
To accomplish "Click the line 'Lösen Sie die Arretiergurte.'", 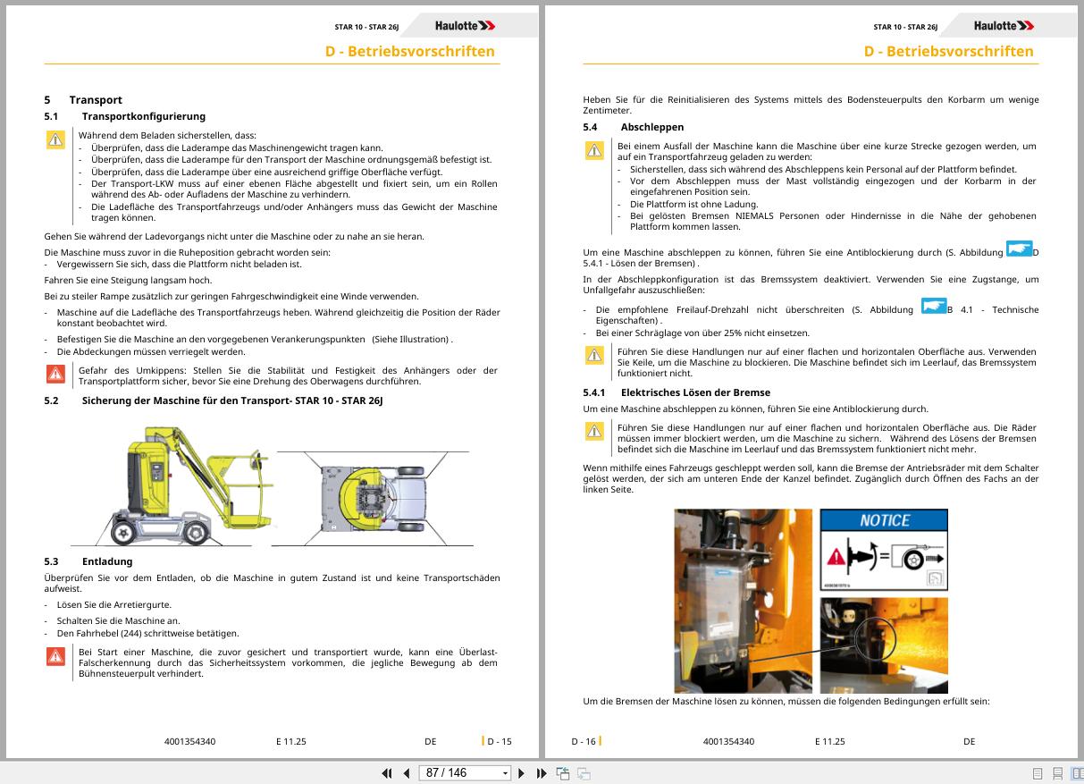I will pyautogui.click(x=113, y=605).
